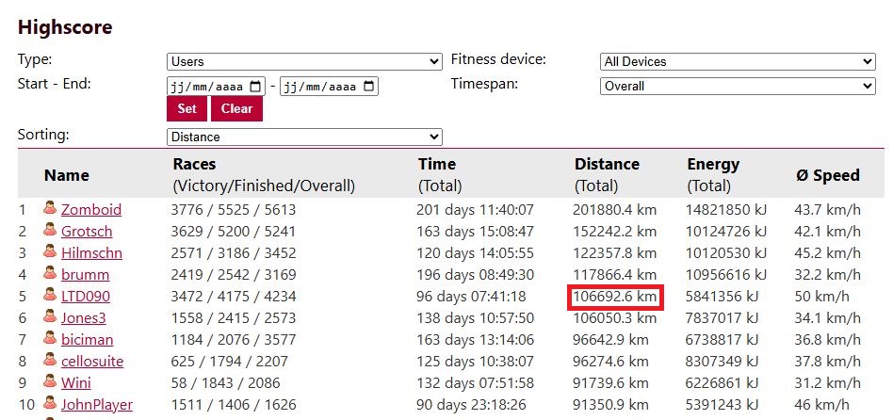Open the Timespan dropdown set to Overall
This screenshot has width=893, height=420.
738,87
